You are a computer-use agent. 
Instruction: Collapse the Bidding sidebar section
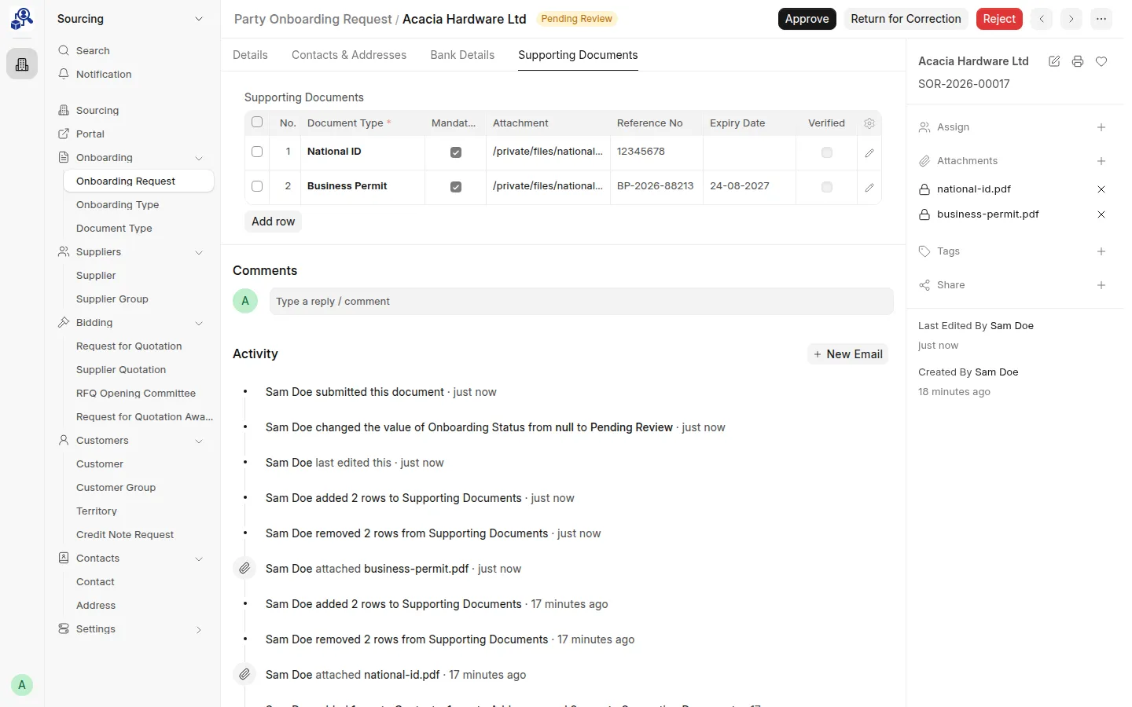(x=199, y=323)
